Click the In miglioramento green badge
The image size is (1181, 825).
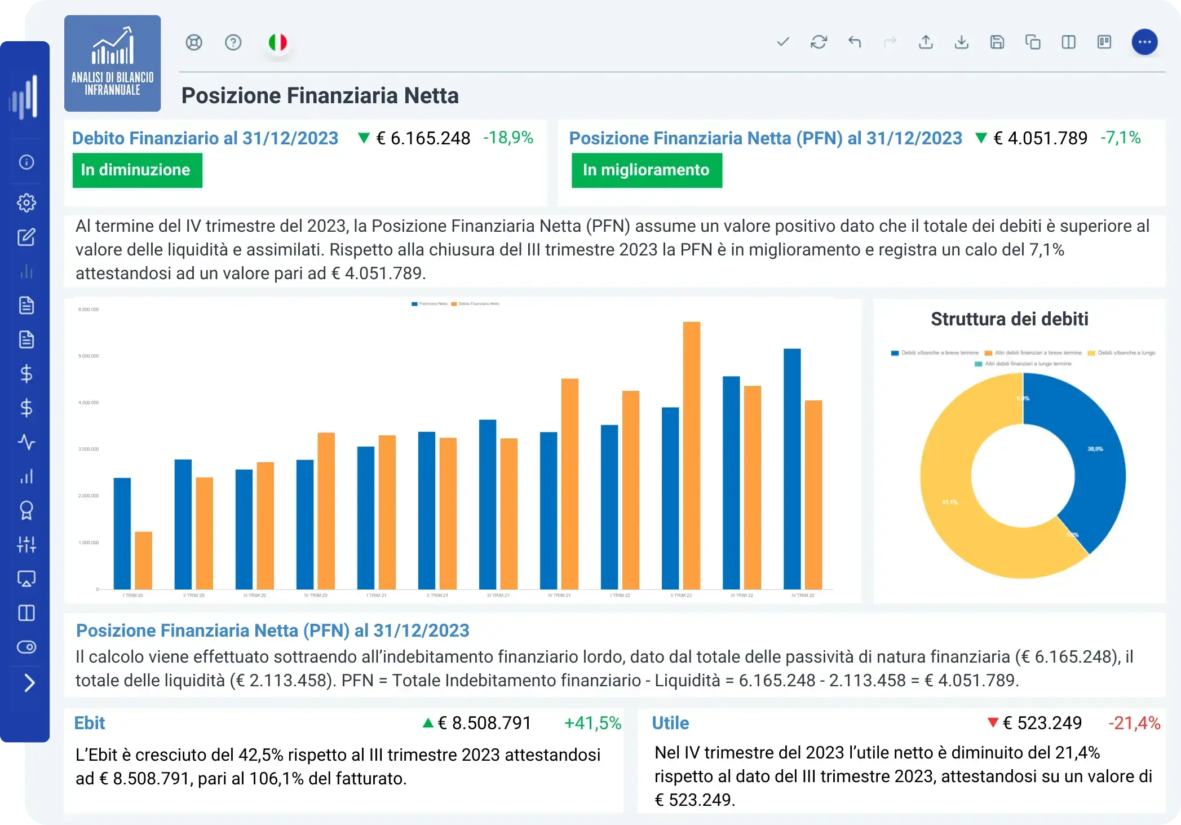tap(647, 170)
